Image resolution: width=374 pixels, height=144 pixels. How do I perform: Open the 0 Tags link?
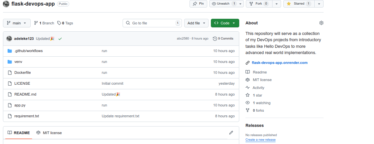coord(65,23)
